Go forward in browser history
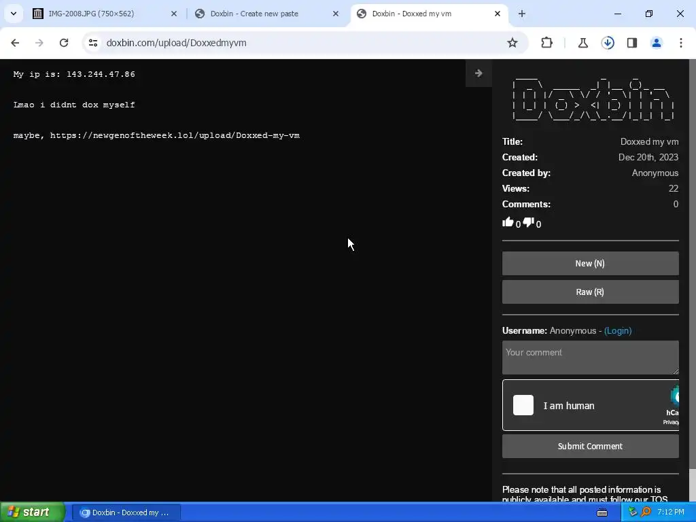 pos(39,43)
